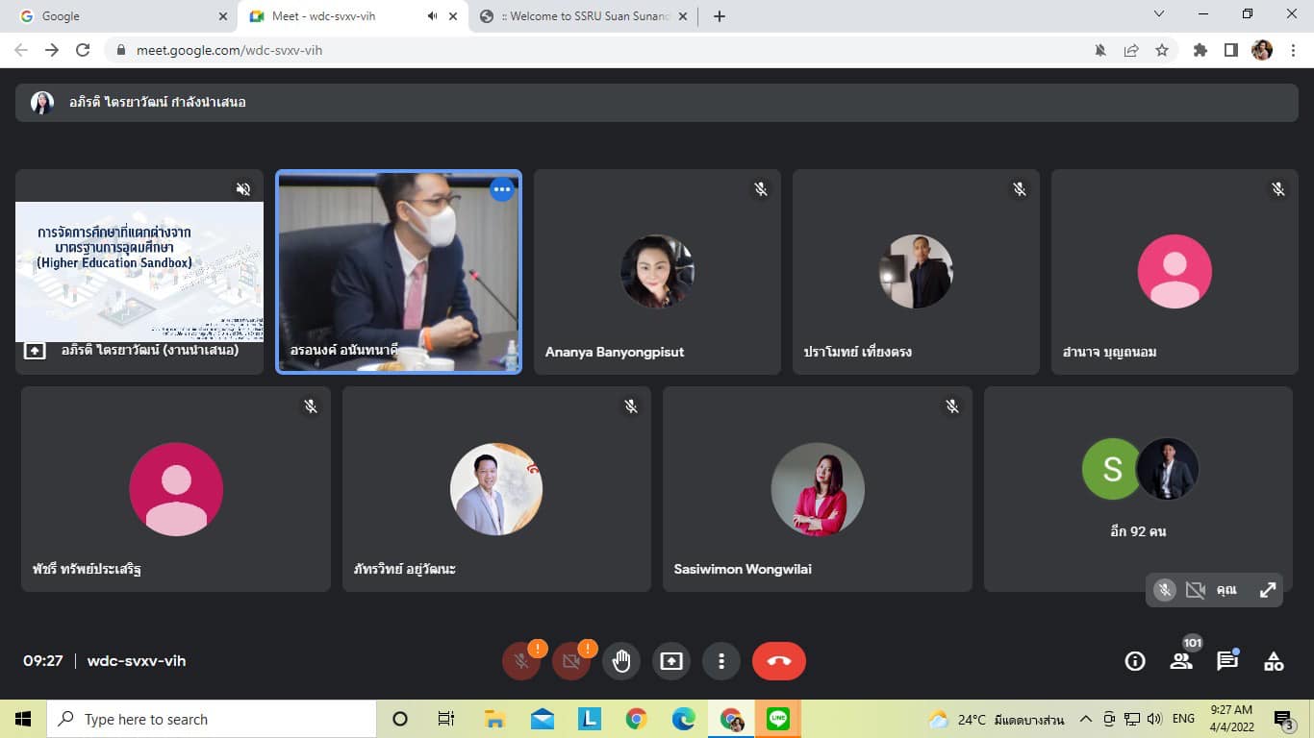Expand Chrome tab search chevron
This screenshot has height=738, width=1314.
pos(1158,14)
